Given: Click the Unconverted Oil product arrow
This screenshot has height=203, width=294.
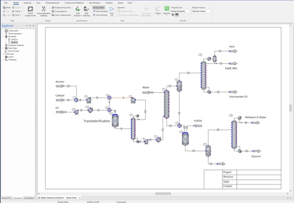Looking at the screenshot, I should [233, 92].
